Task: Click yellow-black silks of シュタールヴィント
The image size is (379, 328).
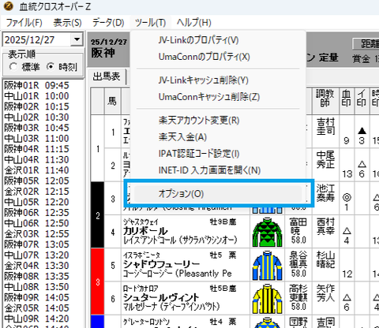Action: click(268, 299)
